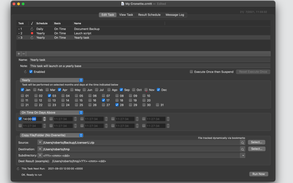This screenshot has height=183, width=293.
Task: Check Execute Once then Suspend
Action: (191, 72)
